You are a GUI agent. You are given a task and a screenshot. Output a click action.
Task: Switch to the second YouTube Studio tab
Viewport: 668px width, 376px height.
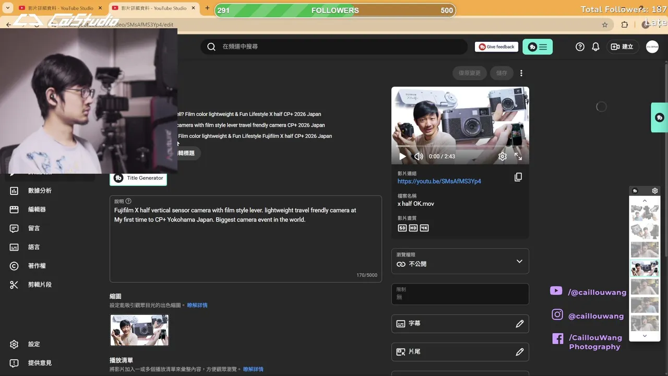(153, 8)
